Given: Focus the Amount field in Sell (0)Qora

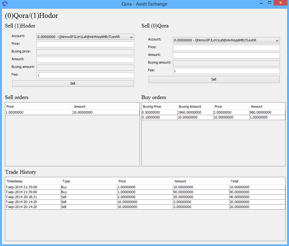Looking at the screenshot, I should (x=226, y=56).
